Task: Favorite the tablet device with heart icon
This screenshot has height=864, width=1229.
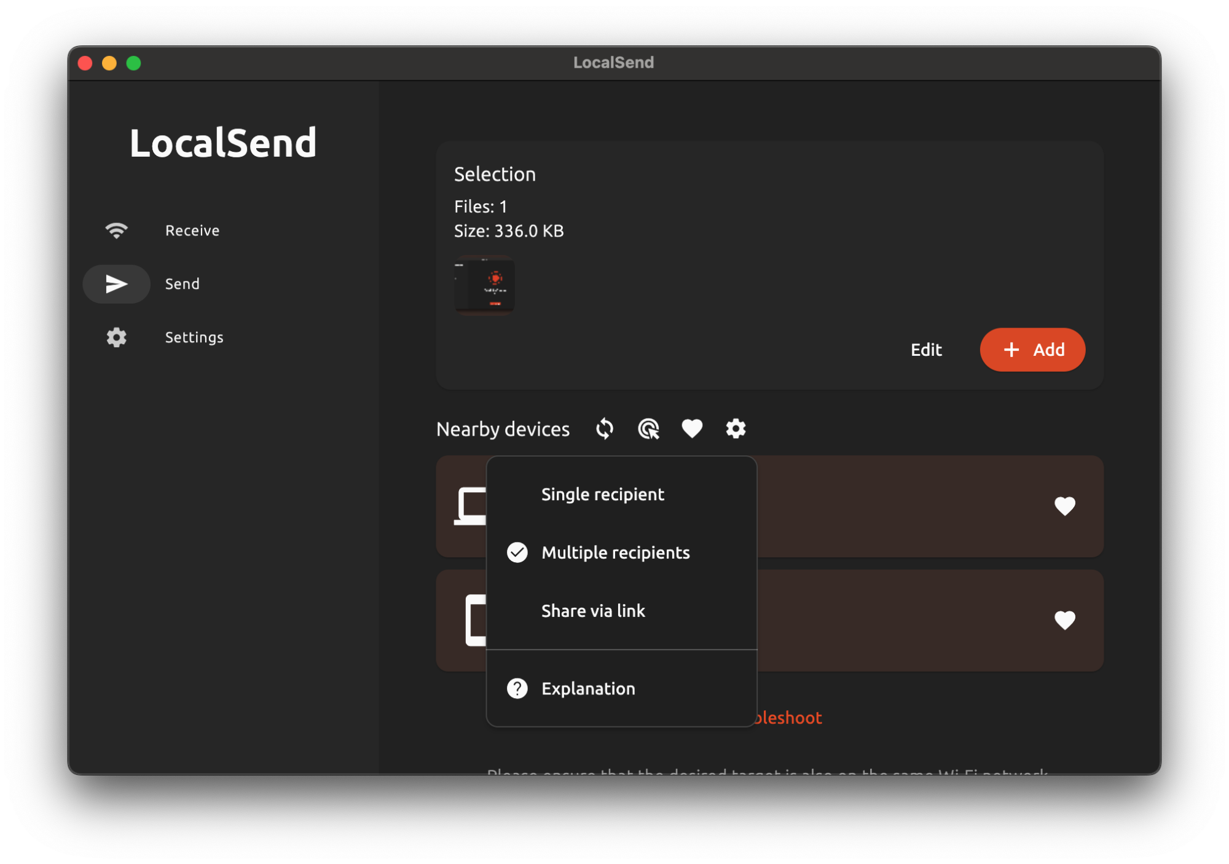Action: point(1065,621)
